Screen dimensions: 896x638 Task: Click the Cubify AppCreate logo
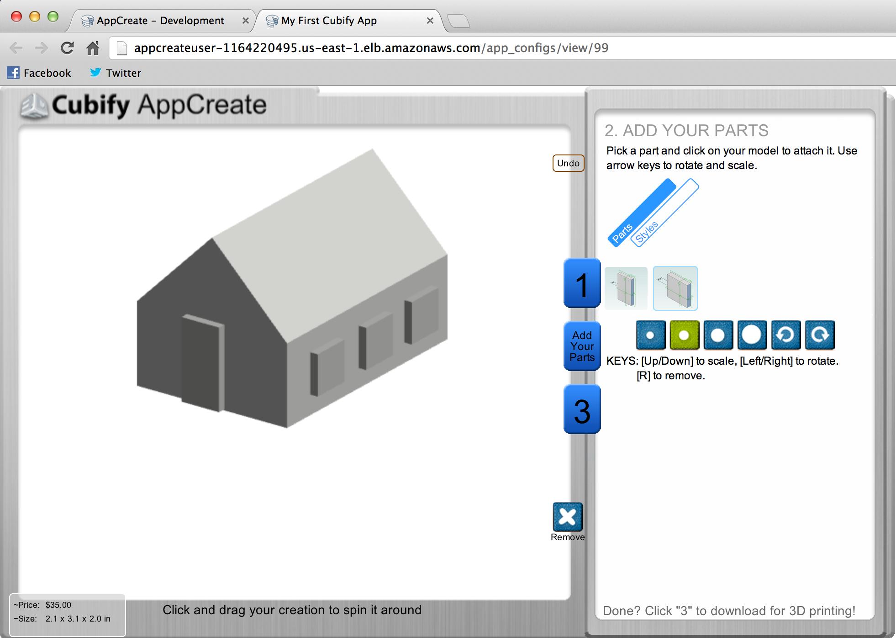coord(143,106)
